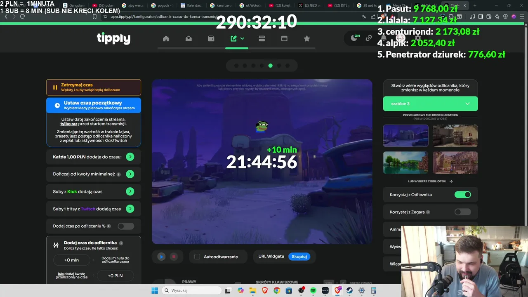Image resolution: width=528 pixels, height=297 pixels.
Task: Open the wallet icon in Tipply navbar
Action: click(211, 38)
